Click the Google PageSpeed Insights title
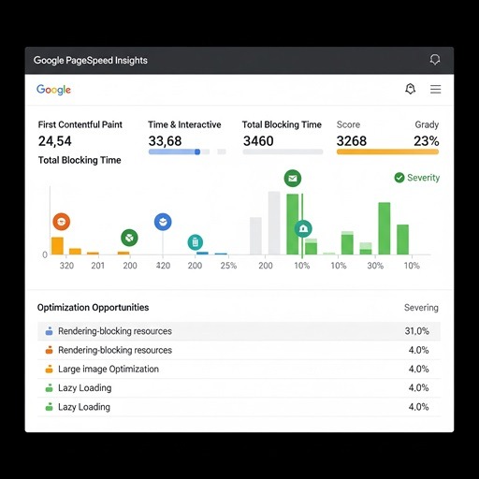479x479 pixels. [x=91, y=60]
